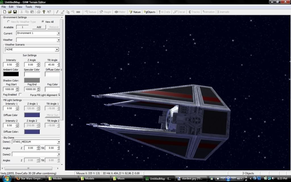Image resolution: width=291 pixels, height=182 pixels.
Task: Adjust the Fill Light Intensity 1 spinner
Action: coord(17,108)
